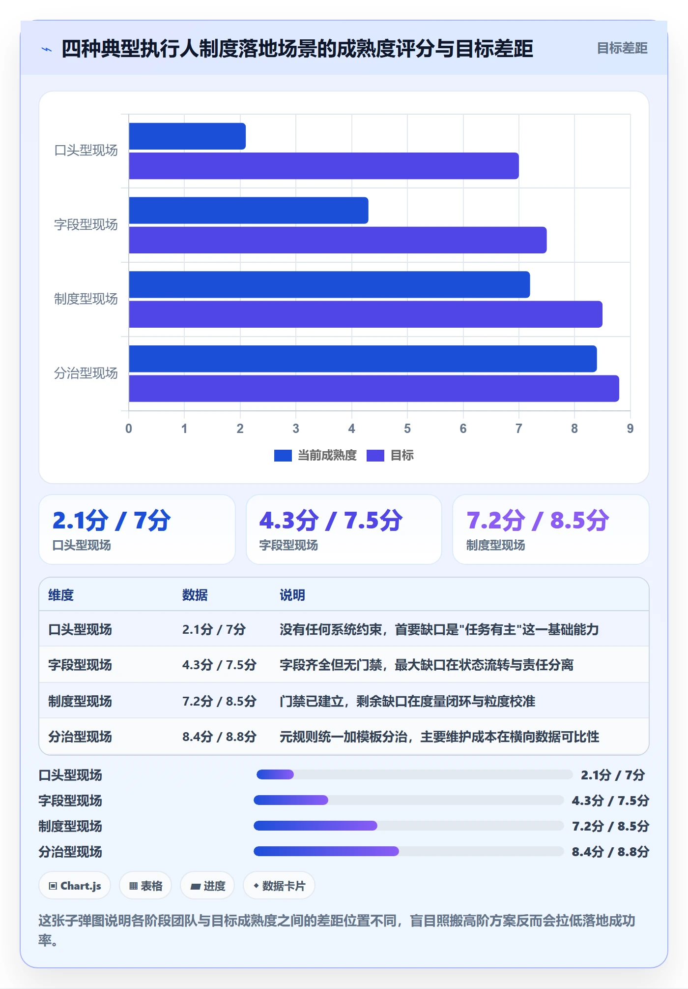This screenshot has width=688, height=989.
Task: Click description starting 没有任何系统约束
Action: tap(439, 629)
